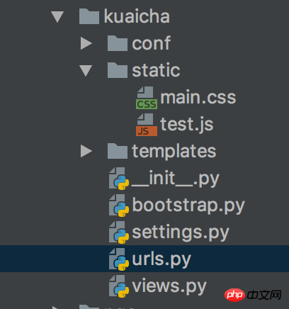Click the kuaicha folder icon
Screen dimensions: 289x309
click(x=89, y=16)
